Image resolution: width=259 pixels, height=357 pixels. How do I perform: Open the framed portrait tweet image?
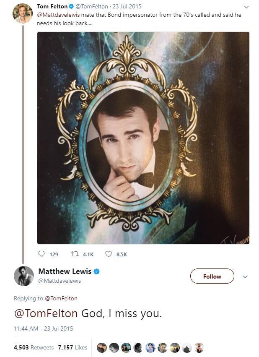143,138
